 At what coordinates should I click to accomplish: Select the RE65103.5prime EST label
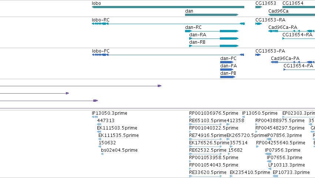click(x=208, y=121)
